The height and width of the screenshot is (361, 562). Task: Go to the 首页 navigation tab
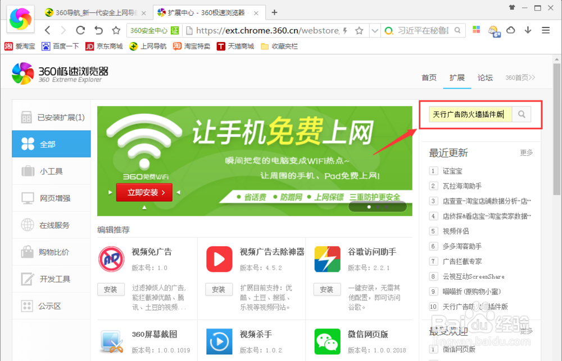coord(429,77)
